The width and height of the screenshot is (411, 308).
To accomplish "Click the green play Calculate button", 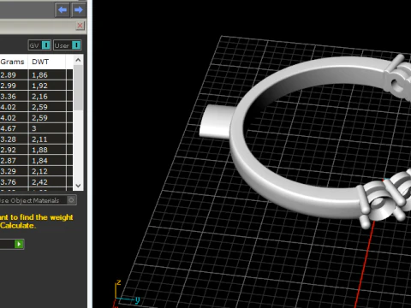I will pos(19,244).
